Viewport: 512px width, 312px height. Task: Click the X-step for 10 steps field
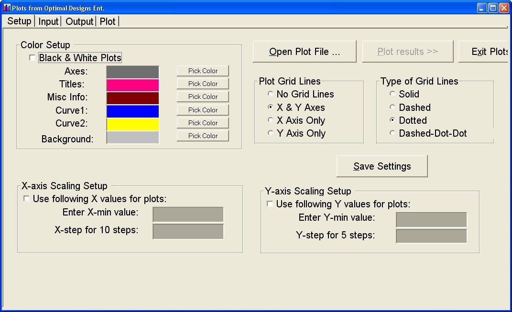pyautogui.click(x=188, y=231)
